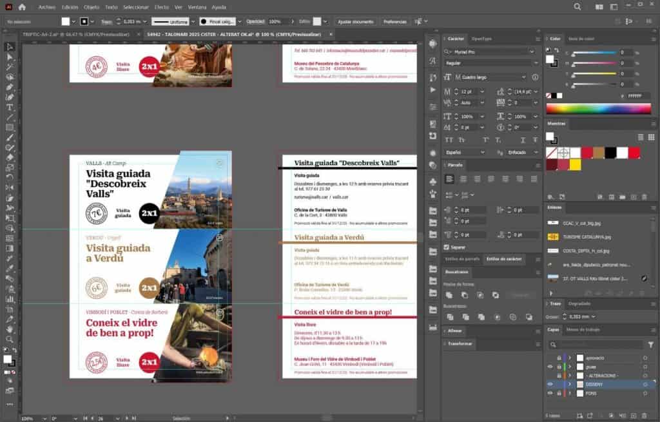Click the Preferencias button

(394, 21)
